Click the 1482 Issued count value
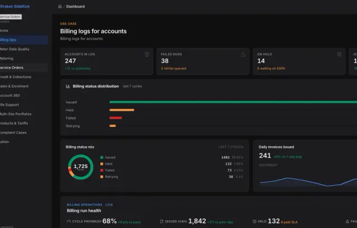The width and height of the screenshot is (357, 228). (225, 157)
